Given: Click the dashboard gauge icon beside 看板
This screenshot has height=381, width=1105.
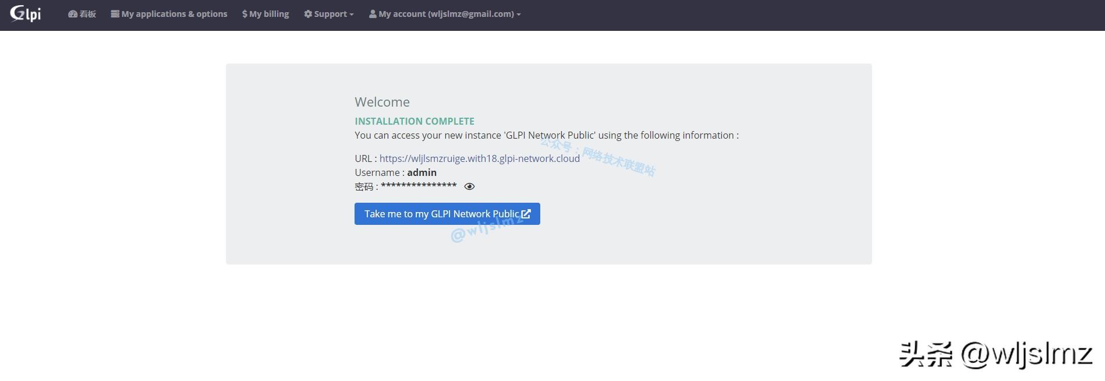Looking at the screenshot, I should coord(72,14).
